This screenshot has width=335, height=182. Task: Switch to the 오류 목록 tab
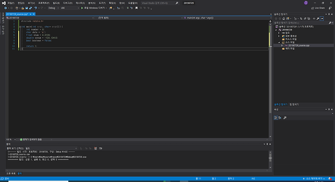click(x=11, y=174)
